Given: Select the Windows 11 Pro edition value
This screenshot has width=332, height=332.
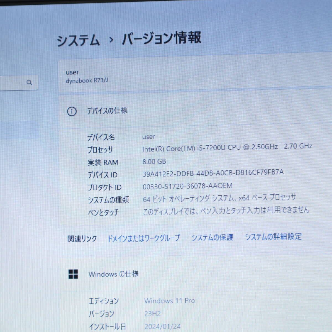Looking at the screenshot, I should pyautogui.click(x=170, y=301).
